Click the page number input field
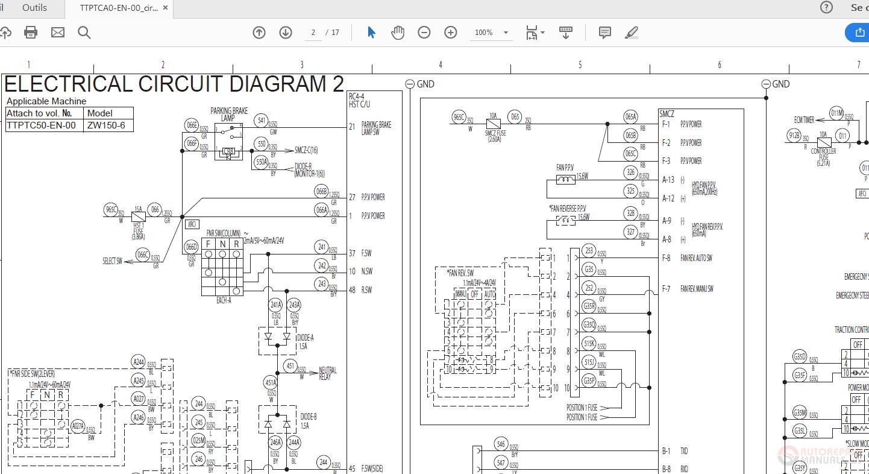Viewport: 869px width, 474px height. [313, 33]
